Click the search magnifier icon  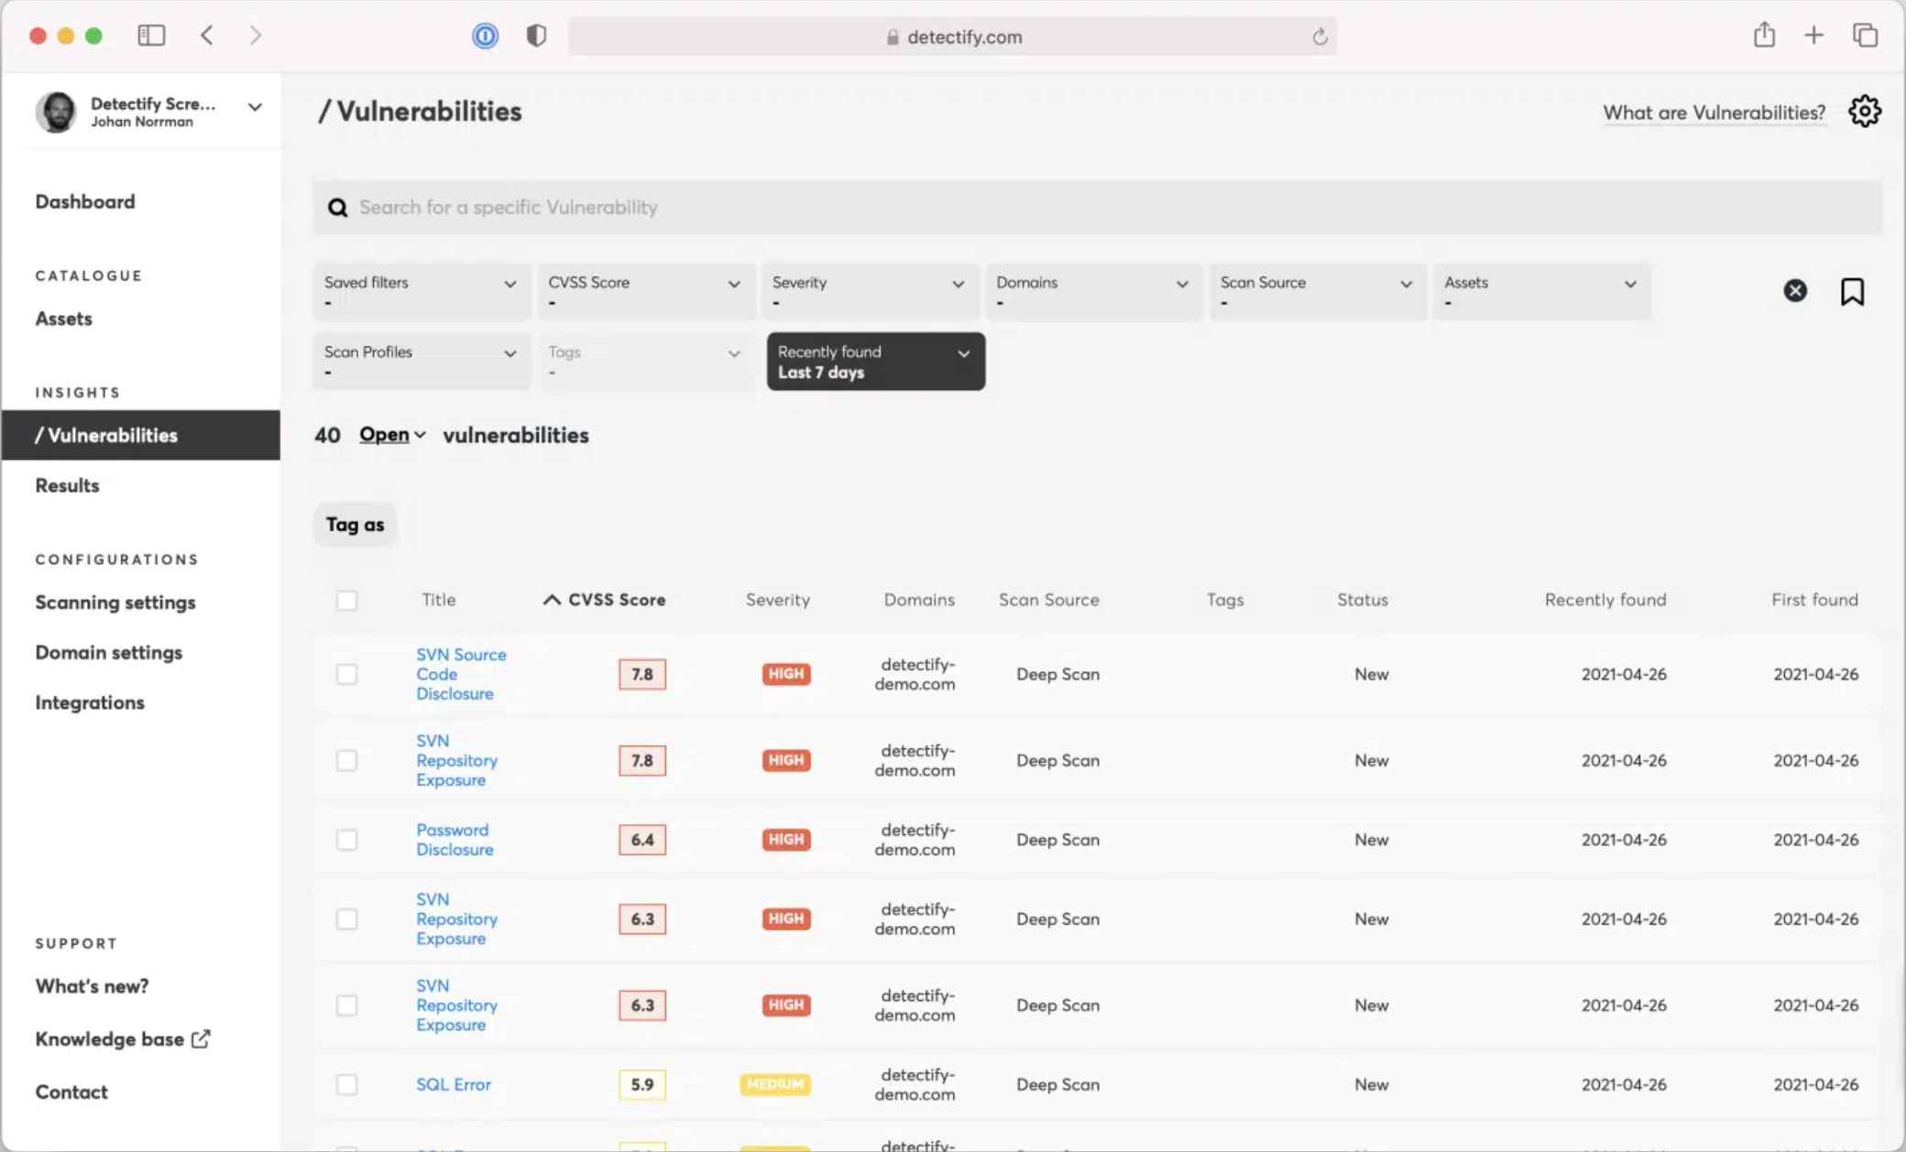338,207
